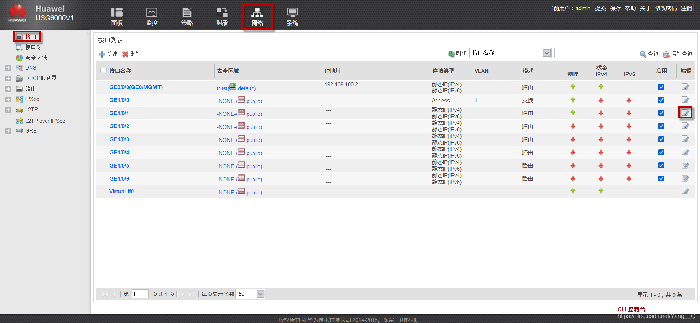
Task: Toggle enable checkbox for GE1/0/4
Action: coord(661,153)
